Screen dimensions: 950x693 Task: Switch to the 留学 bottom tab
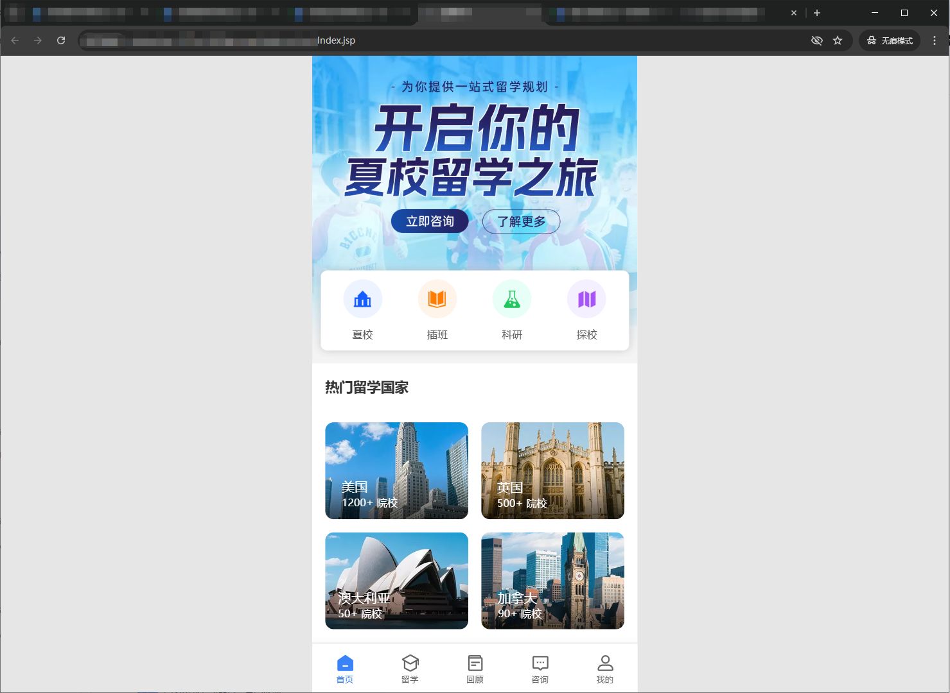410,669
